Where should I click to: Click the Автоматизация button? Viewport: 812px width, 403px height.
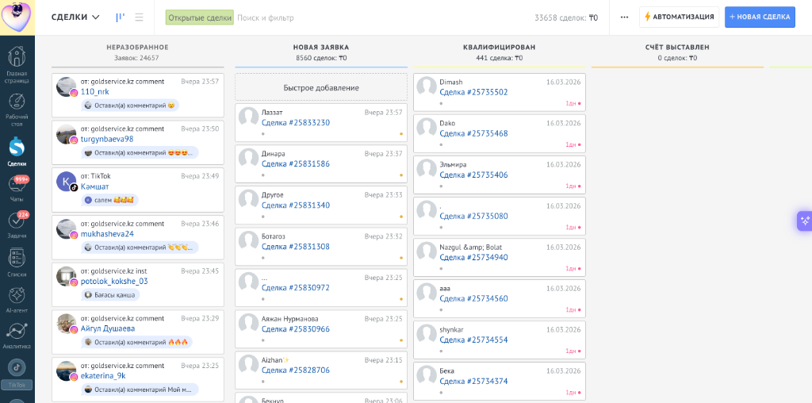[x=679, y=17]
